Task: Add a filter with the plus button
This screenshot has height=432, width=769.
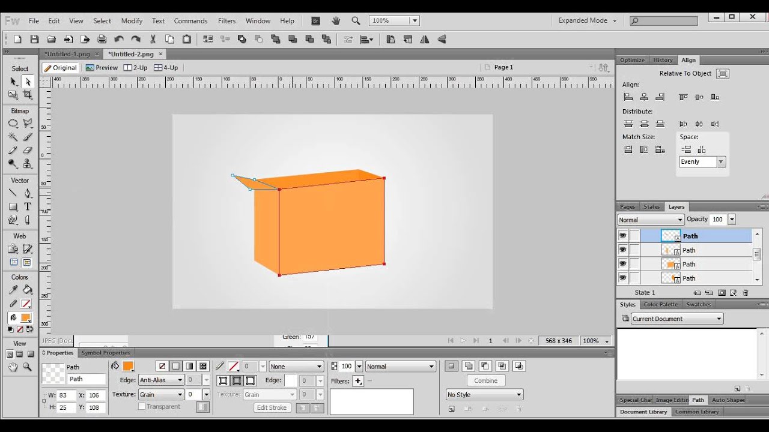Action: [x=358, y=381]
